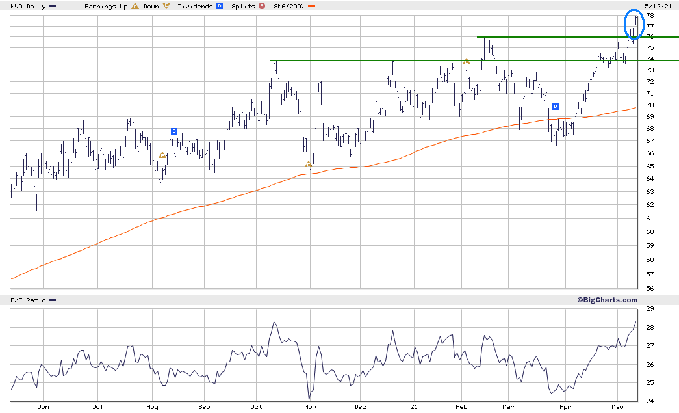Click the 27 value on the P/E axis
Viewport: 679px width, 413px height.
point(650,346)
